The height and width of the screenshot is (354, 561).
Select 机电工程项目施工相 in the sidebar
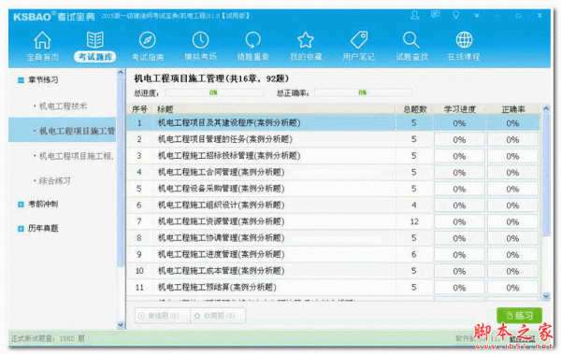coord(77,156)
